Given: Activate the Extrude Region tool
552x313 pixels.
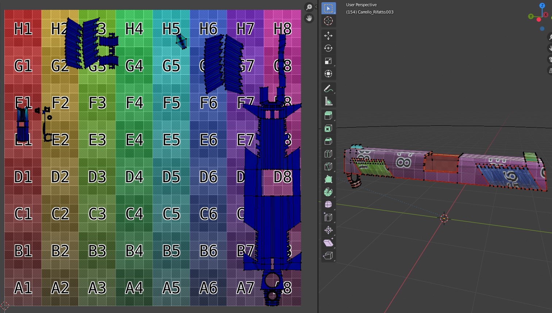Looking at the screenshot, I should point(328,116).
